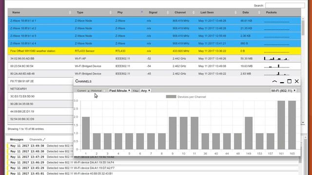Select device 00:23:54:8C:90:54

coord(154,66)
